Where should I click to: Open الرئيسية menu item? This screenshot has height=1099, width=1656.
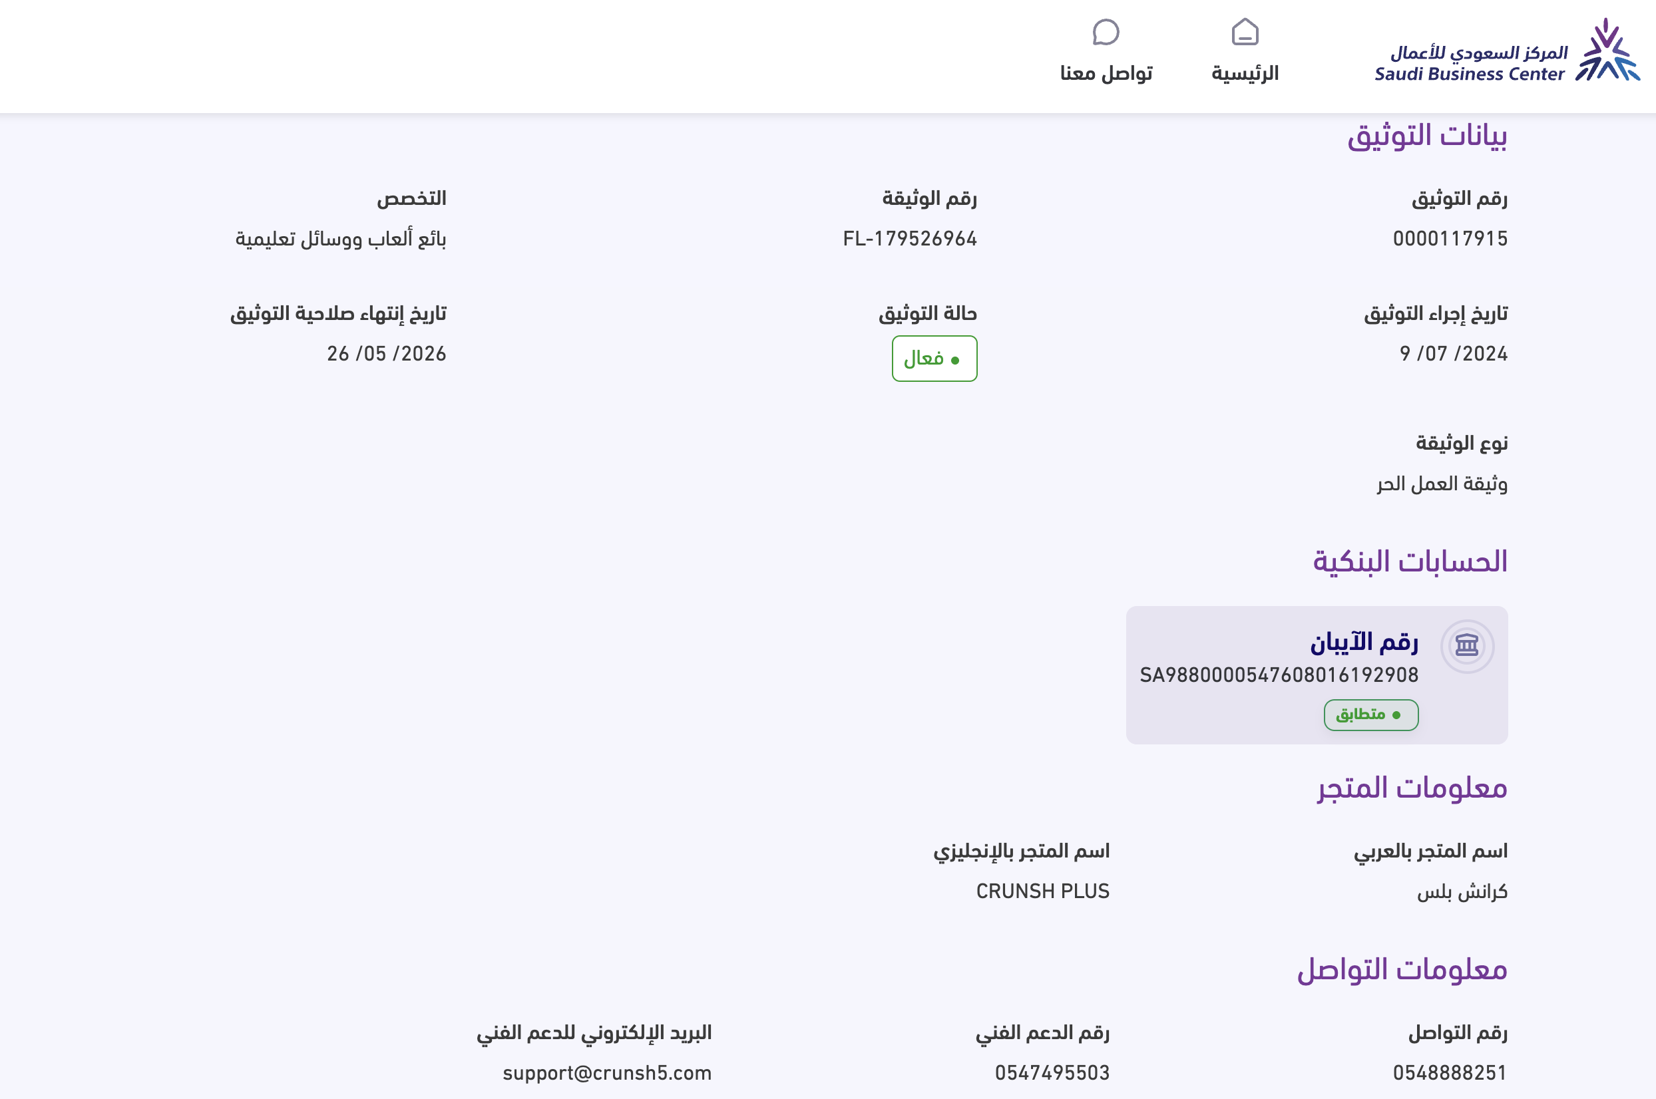(x=1245, y=73)
